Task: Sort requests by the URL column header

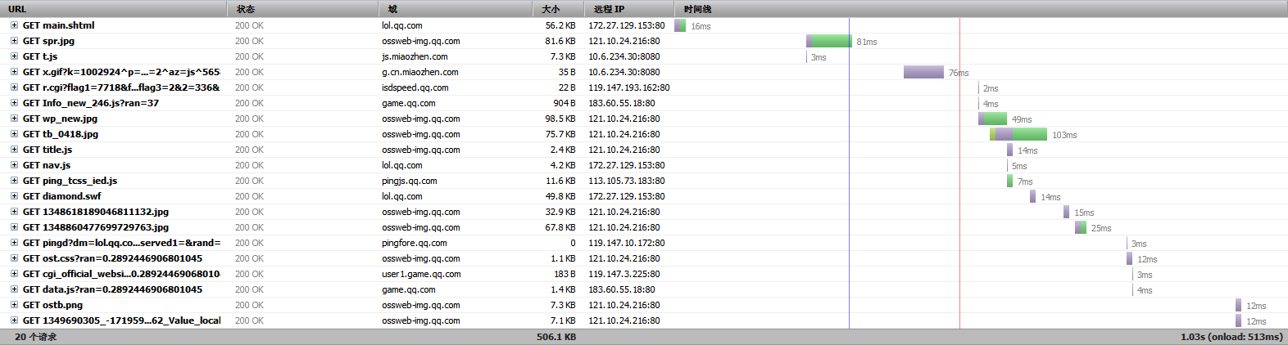Action: click(x=114, y=9)
